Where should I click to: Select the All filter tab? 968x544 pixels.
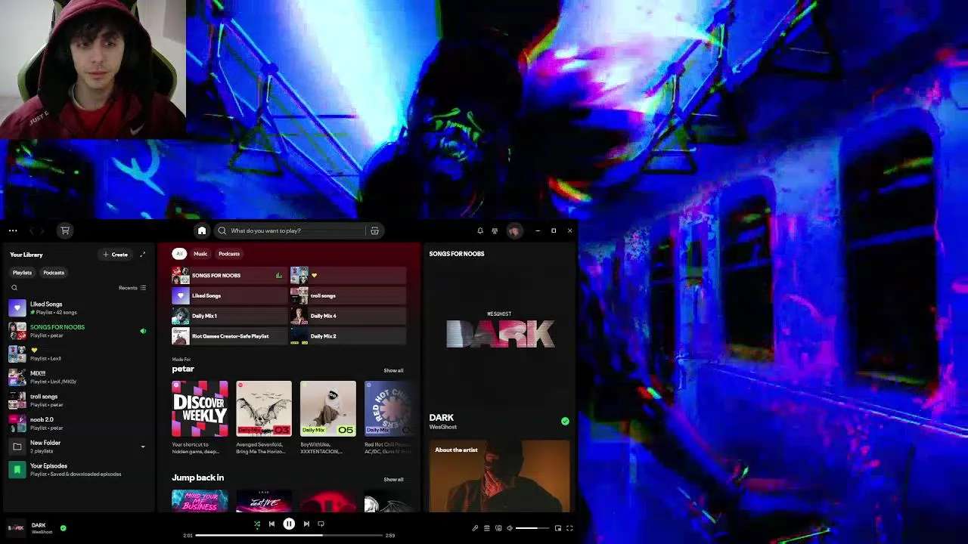[179, 254]
